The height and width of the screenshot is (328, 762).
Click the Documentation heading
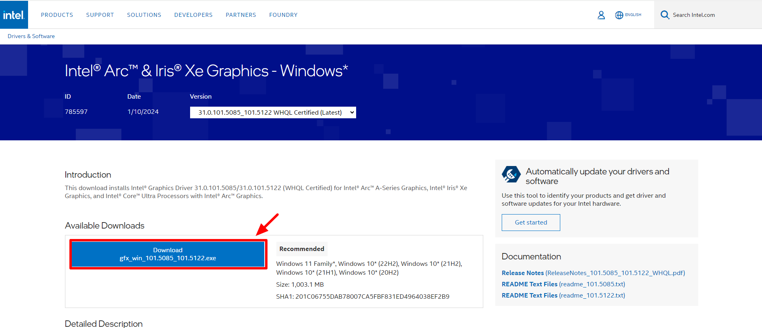531,257
